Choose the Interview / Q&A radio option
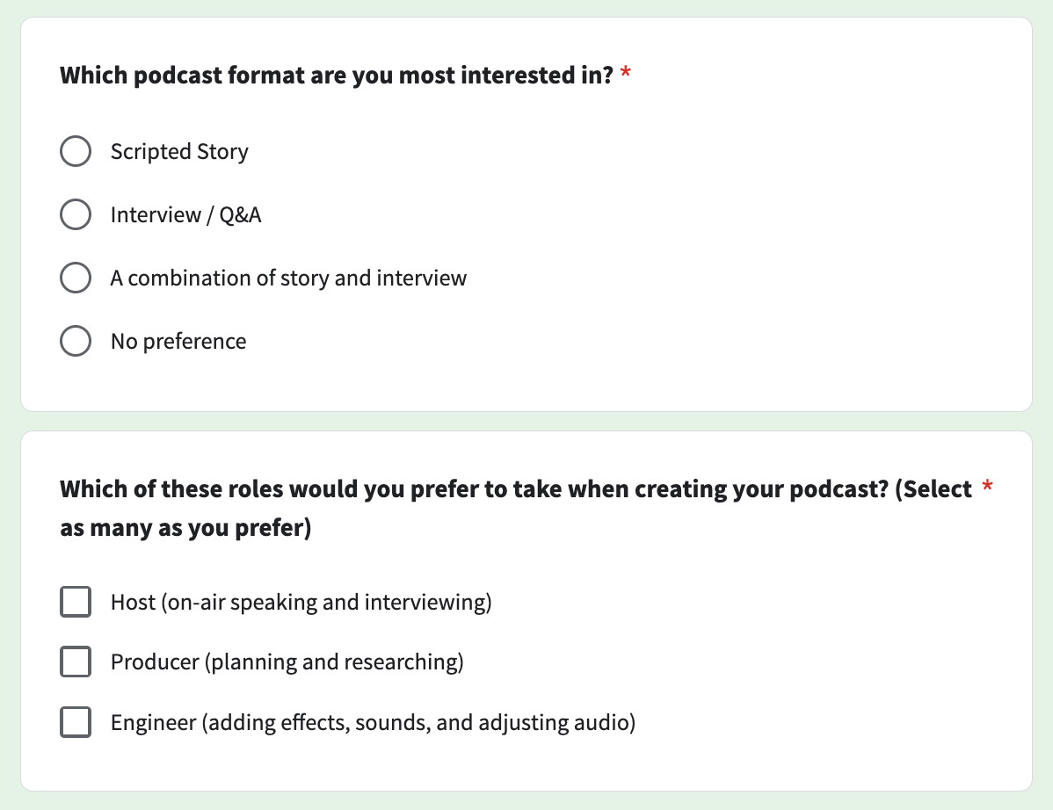 (76, 214)
